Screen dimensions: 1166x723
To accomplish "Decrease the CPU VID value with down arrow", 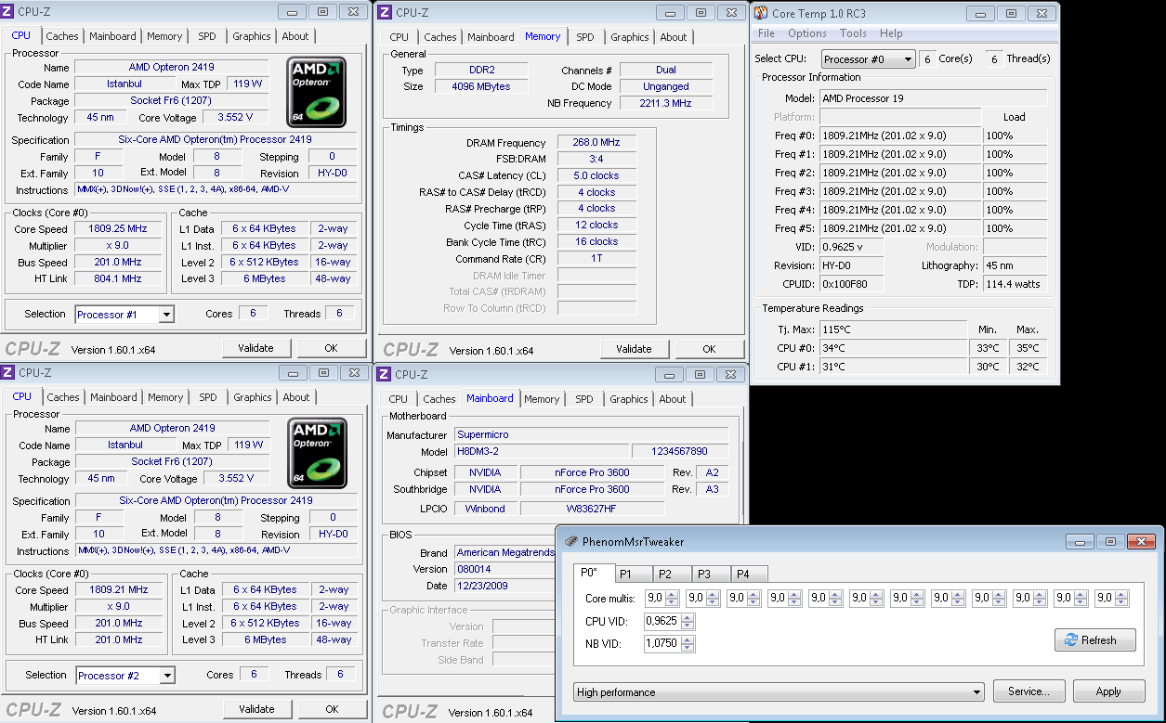I will click(x=688, y=626).
